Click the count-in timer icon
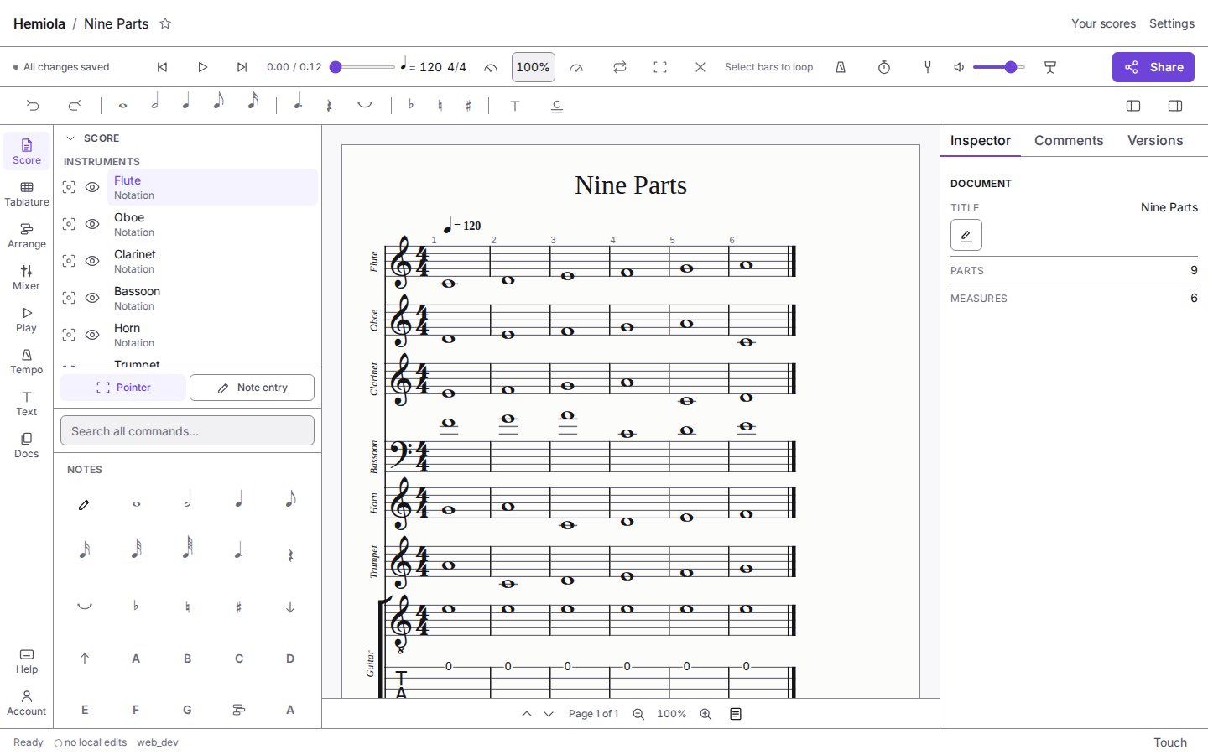1208x755 pixels. pos(884,67)
